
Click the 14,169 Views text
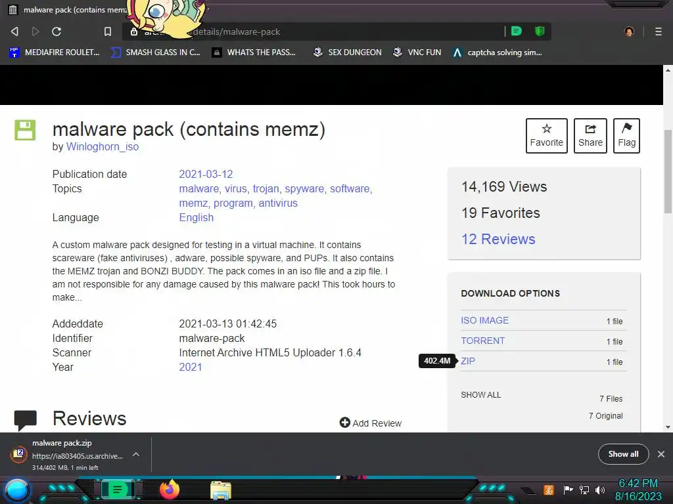(x=504, y=186)
